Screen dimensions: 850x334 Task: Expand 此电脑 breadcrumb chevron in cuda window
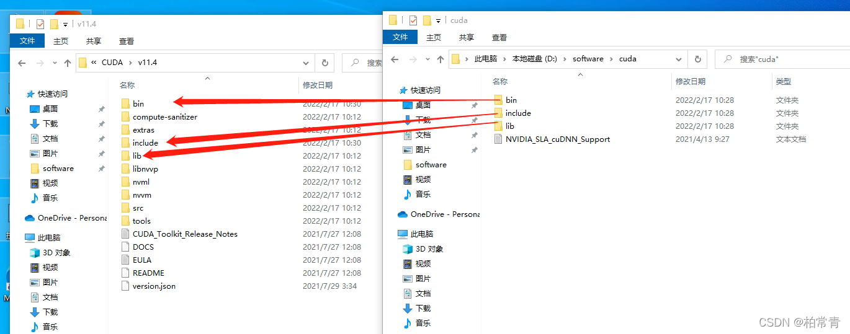point(504,59)
